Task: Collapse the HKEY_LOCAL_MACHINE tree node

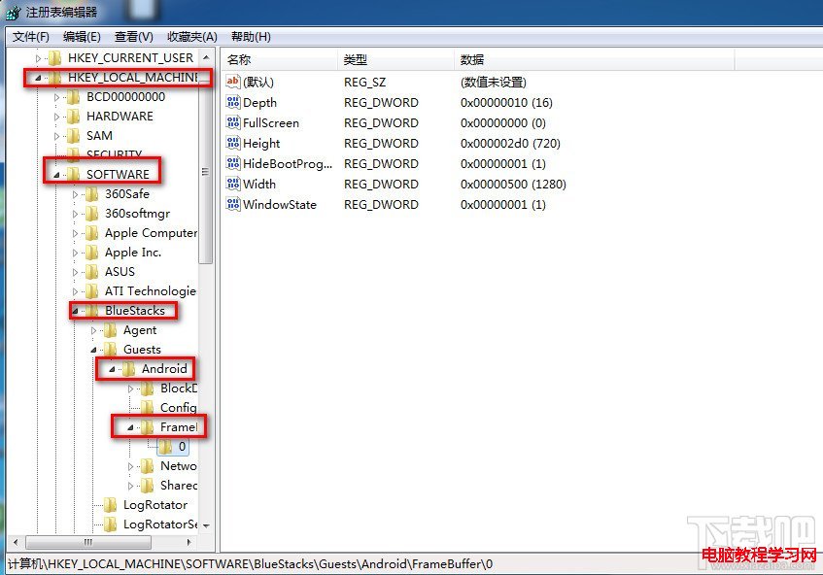Action: click(x=38, y=78)
